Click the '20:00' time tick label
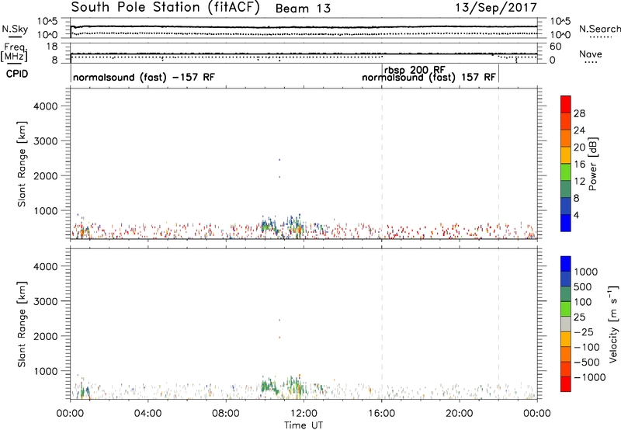This screenshot has width=621, height=430. (x=460, y=414)
